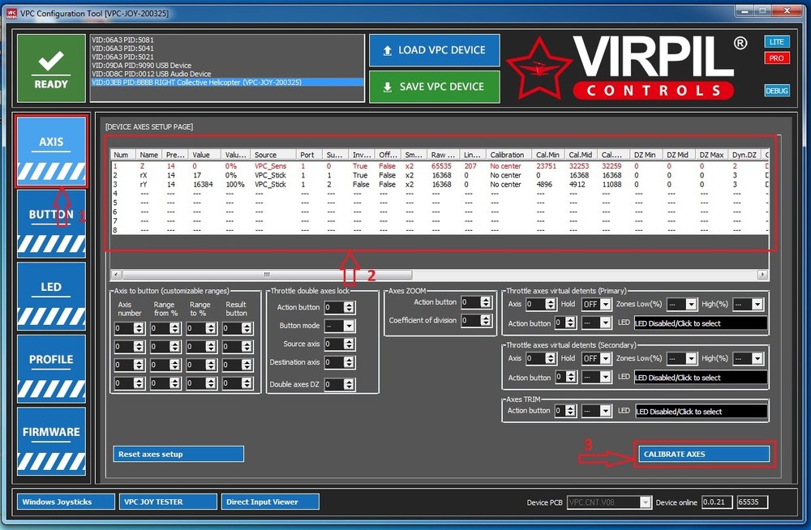Select axis row 1 named Z
Screen dimensions: 811x530
click(x=440, y=166)
